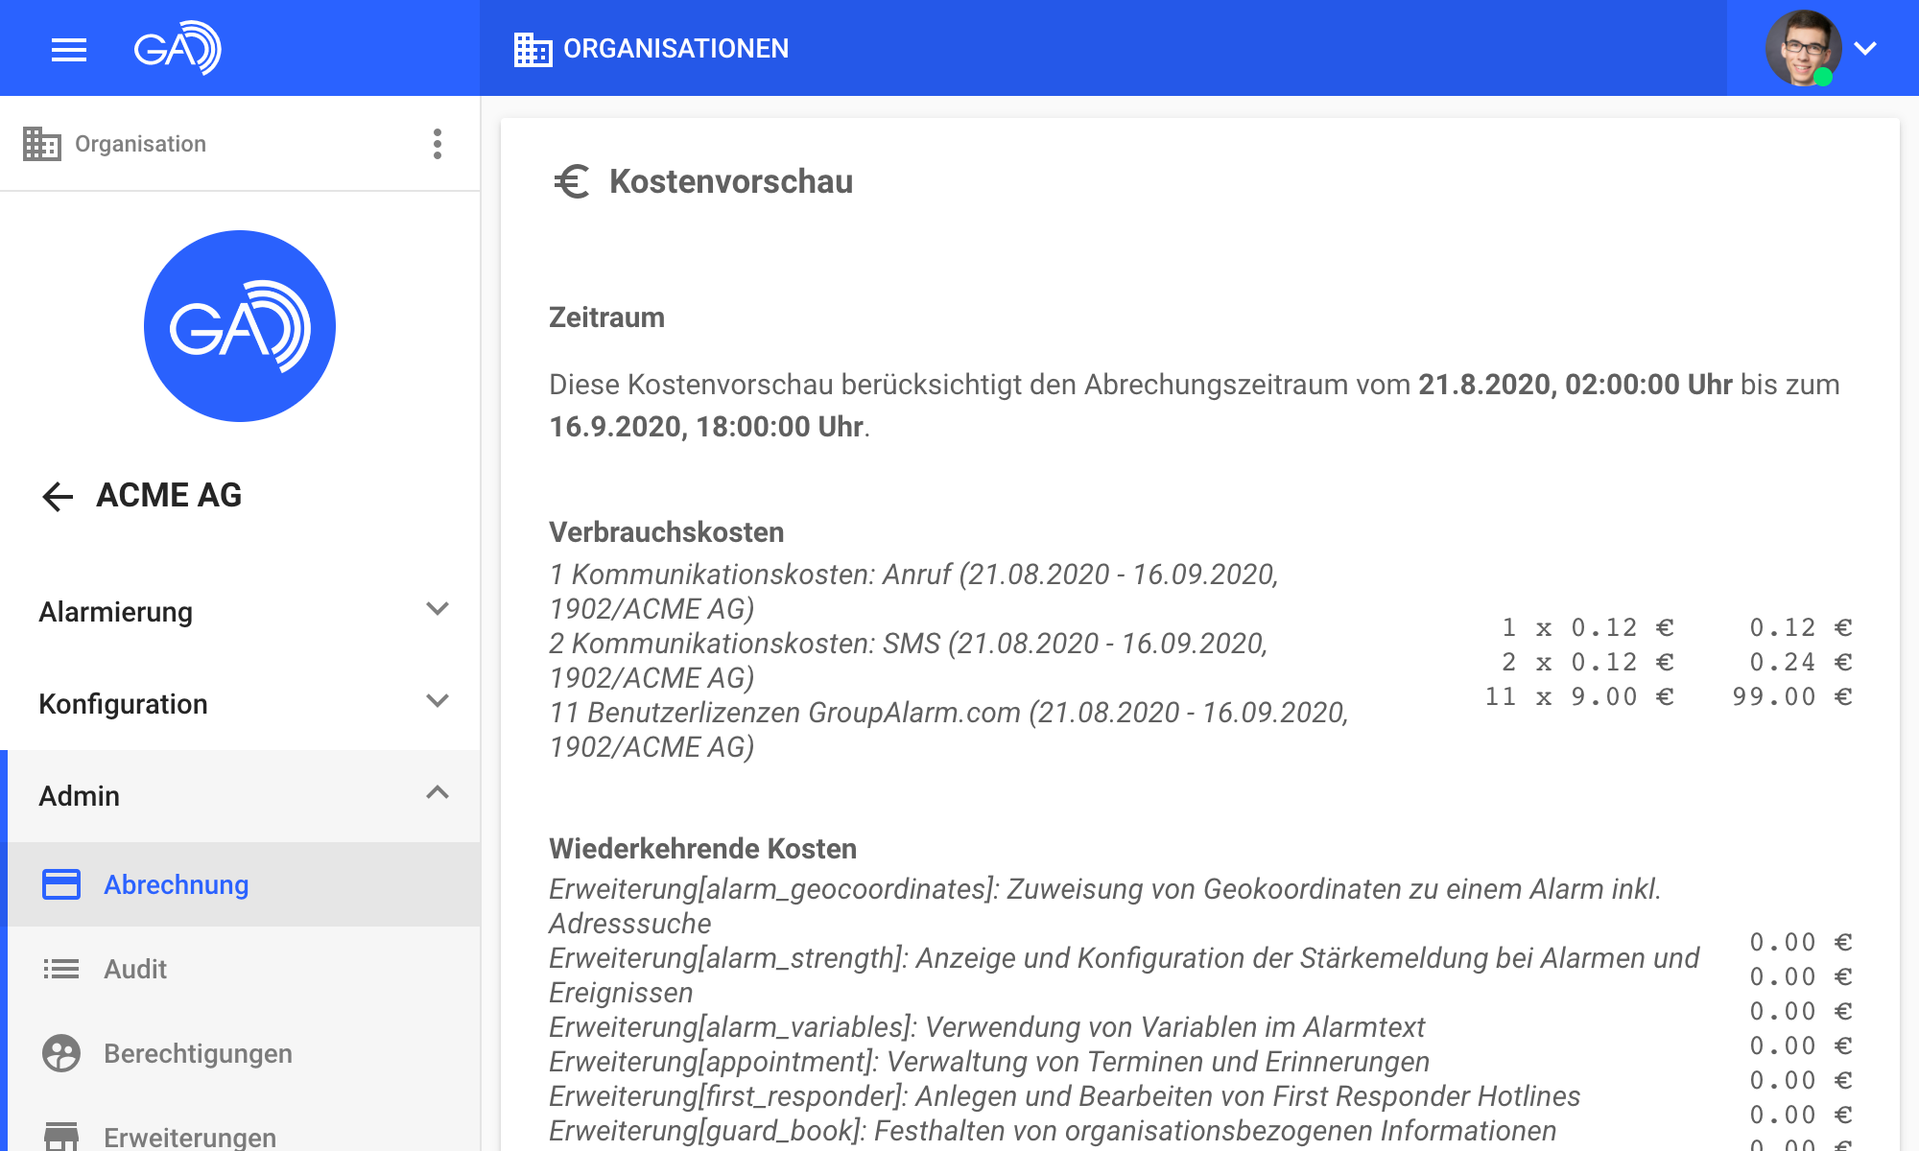The height and width of the screenshot is (1151, 1919).
Task: Click the Berechtigungen permissions icon
Action: pyautogui.click(x=61, y=1053)
